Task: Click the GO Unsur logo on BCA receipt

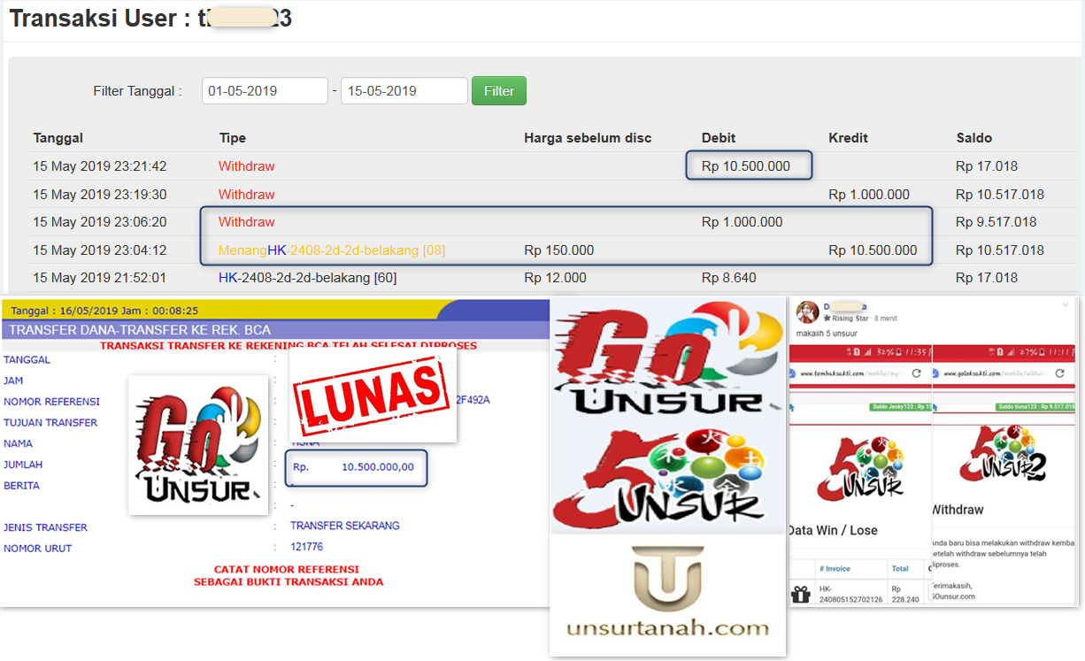Action: (198, 445)
